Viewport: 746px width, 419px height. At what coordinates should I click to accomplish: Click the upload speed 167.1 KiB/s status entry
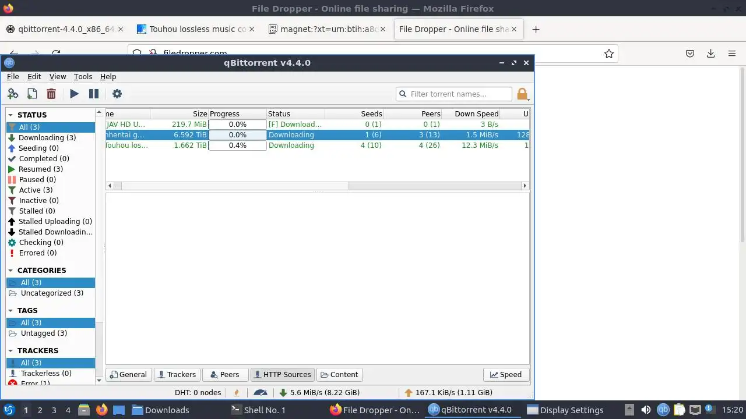coord(448,393)
